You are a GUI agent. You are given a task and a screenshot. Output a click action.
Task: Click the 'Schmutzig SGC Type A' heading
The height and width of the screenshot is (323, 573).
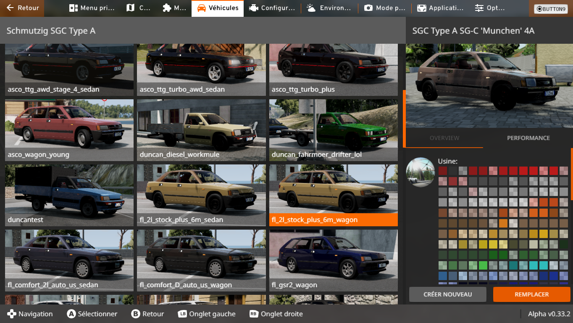pyautogui.click(x=51, y=31)
